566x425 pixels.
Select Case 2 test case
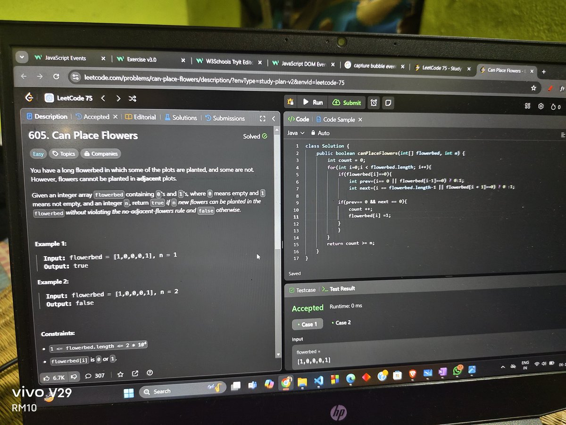point(341,323)
